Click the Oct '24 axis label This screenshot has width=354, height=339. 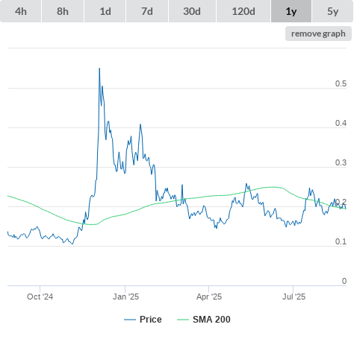tap(40, 297)
